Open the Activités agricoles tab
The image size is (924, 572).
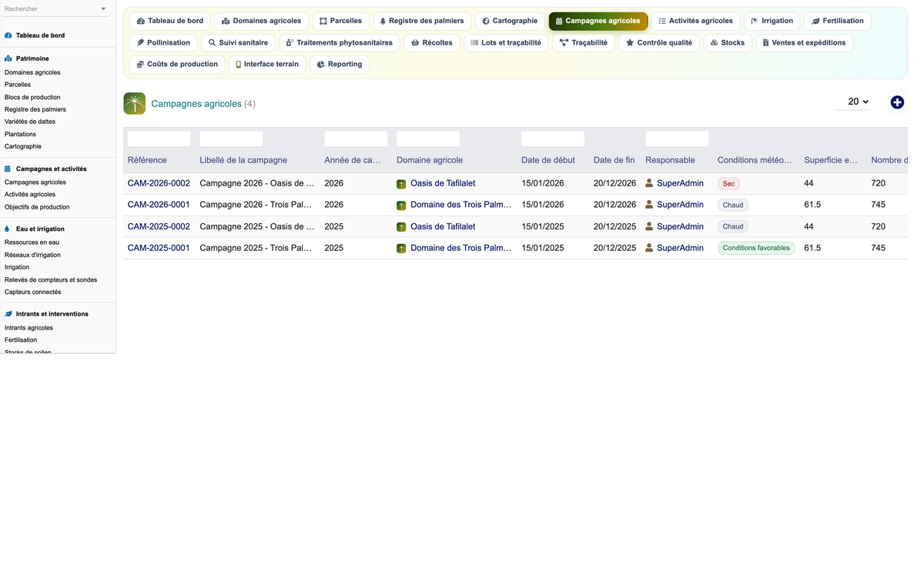(x=696, y=21)
